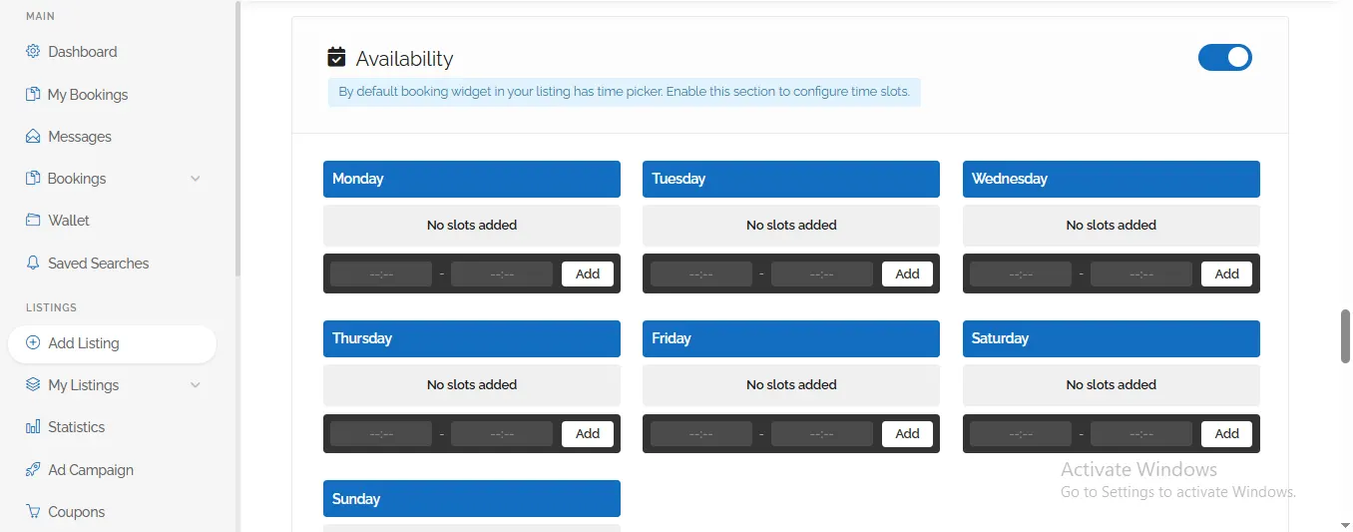1353x532 pixels.
Task: Click Friday's end time field
Action: tap(821, 434)
